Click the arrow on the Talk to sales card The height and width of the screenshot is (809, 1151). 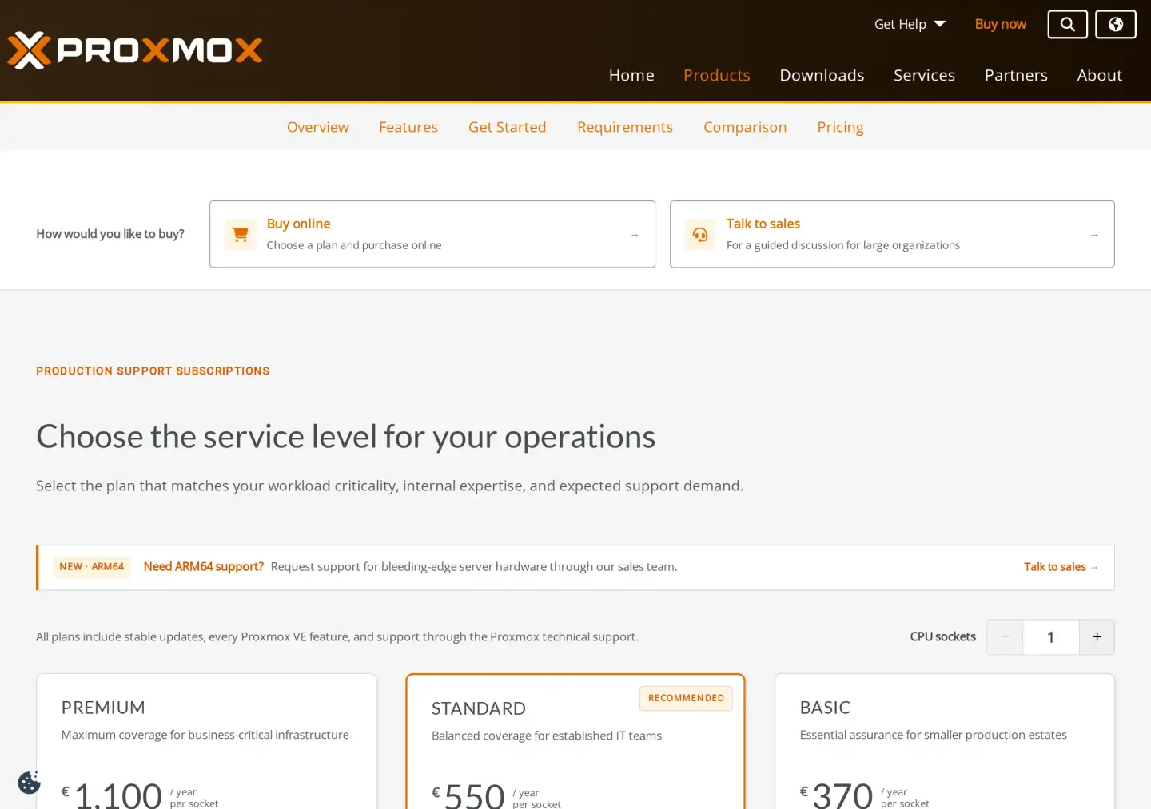coord(1094,235)
